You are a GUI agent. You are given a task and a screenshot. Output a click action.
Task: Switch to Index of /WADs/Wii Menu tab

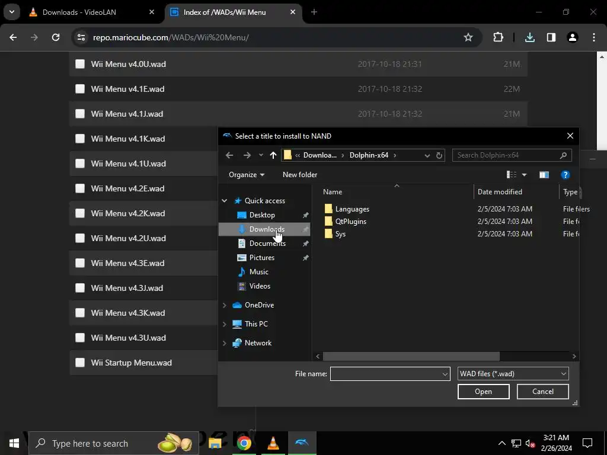point(234,12)
